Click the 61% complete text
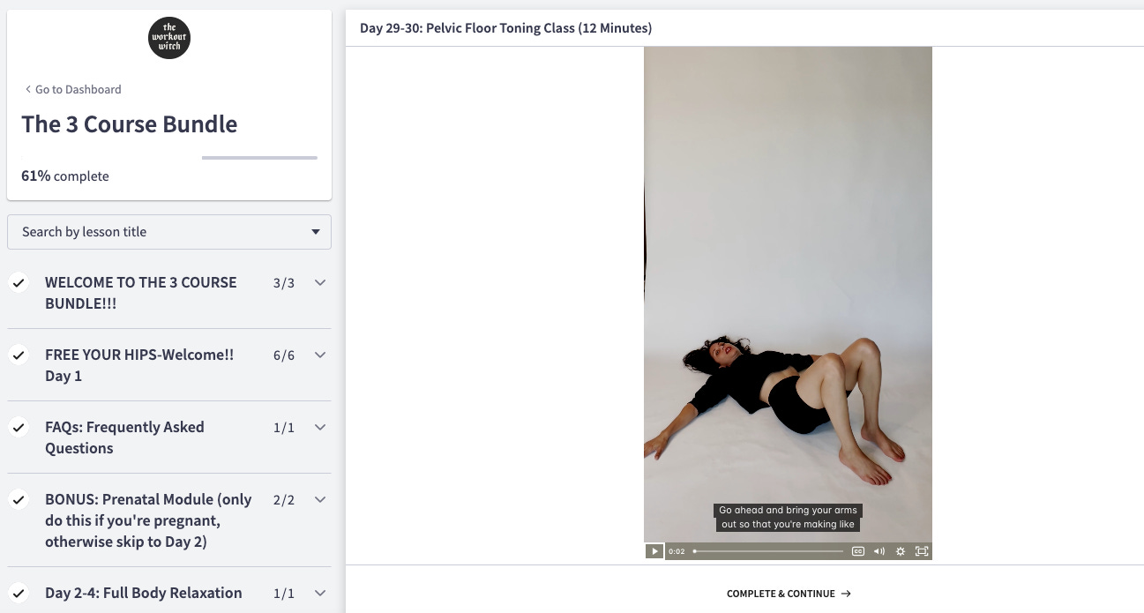 [x=65, y=176]
